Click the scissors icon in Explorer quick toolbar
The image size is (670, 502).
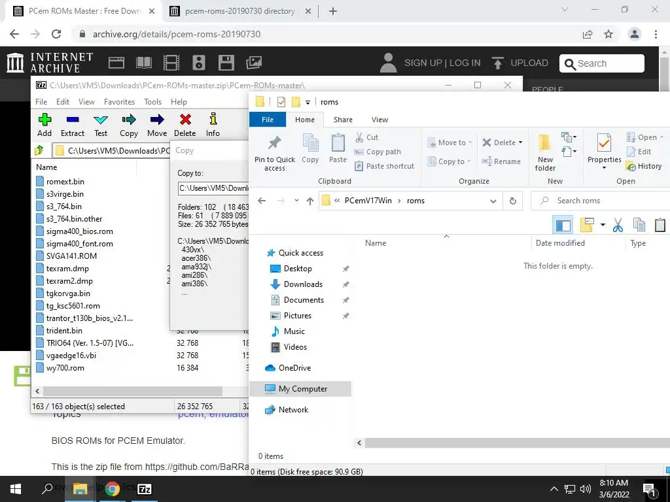[x=618, y=225]
